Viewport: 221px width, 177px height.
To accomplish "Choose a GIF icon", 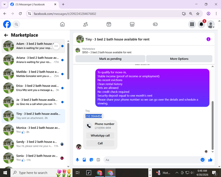I will pos(98,160).
